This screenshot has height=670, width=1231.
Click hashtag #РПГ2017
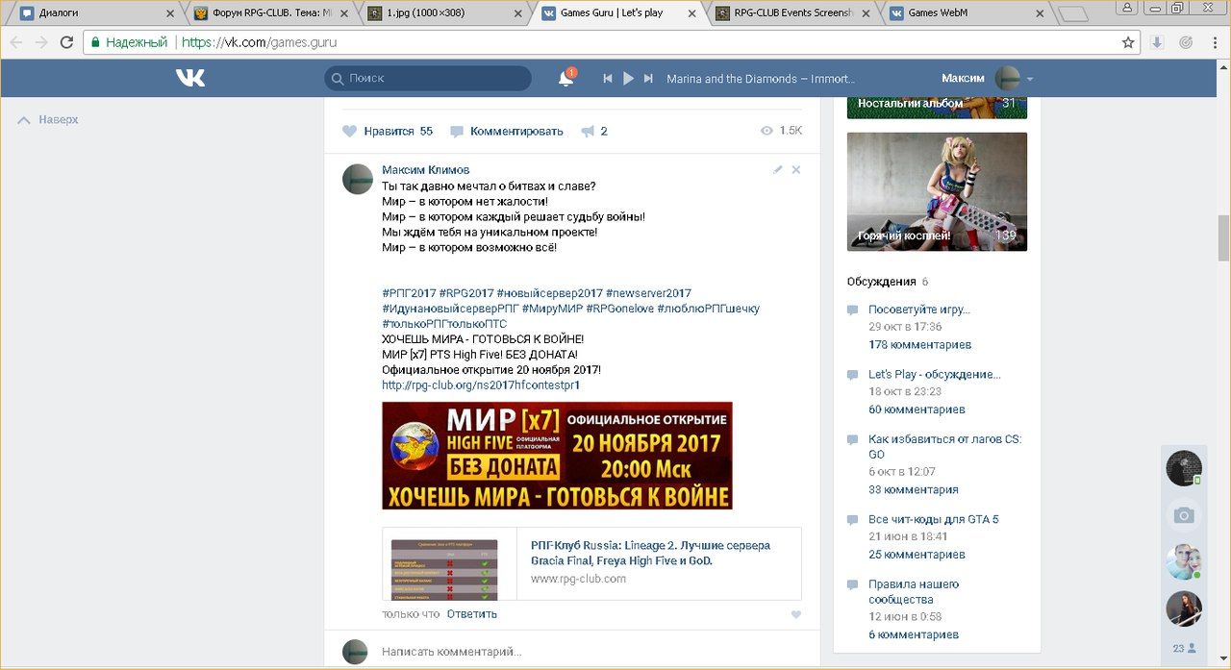409,293
